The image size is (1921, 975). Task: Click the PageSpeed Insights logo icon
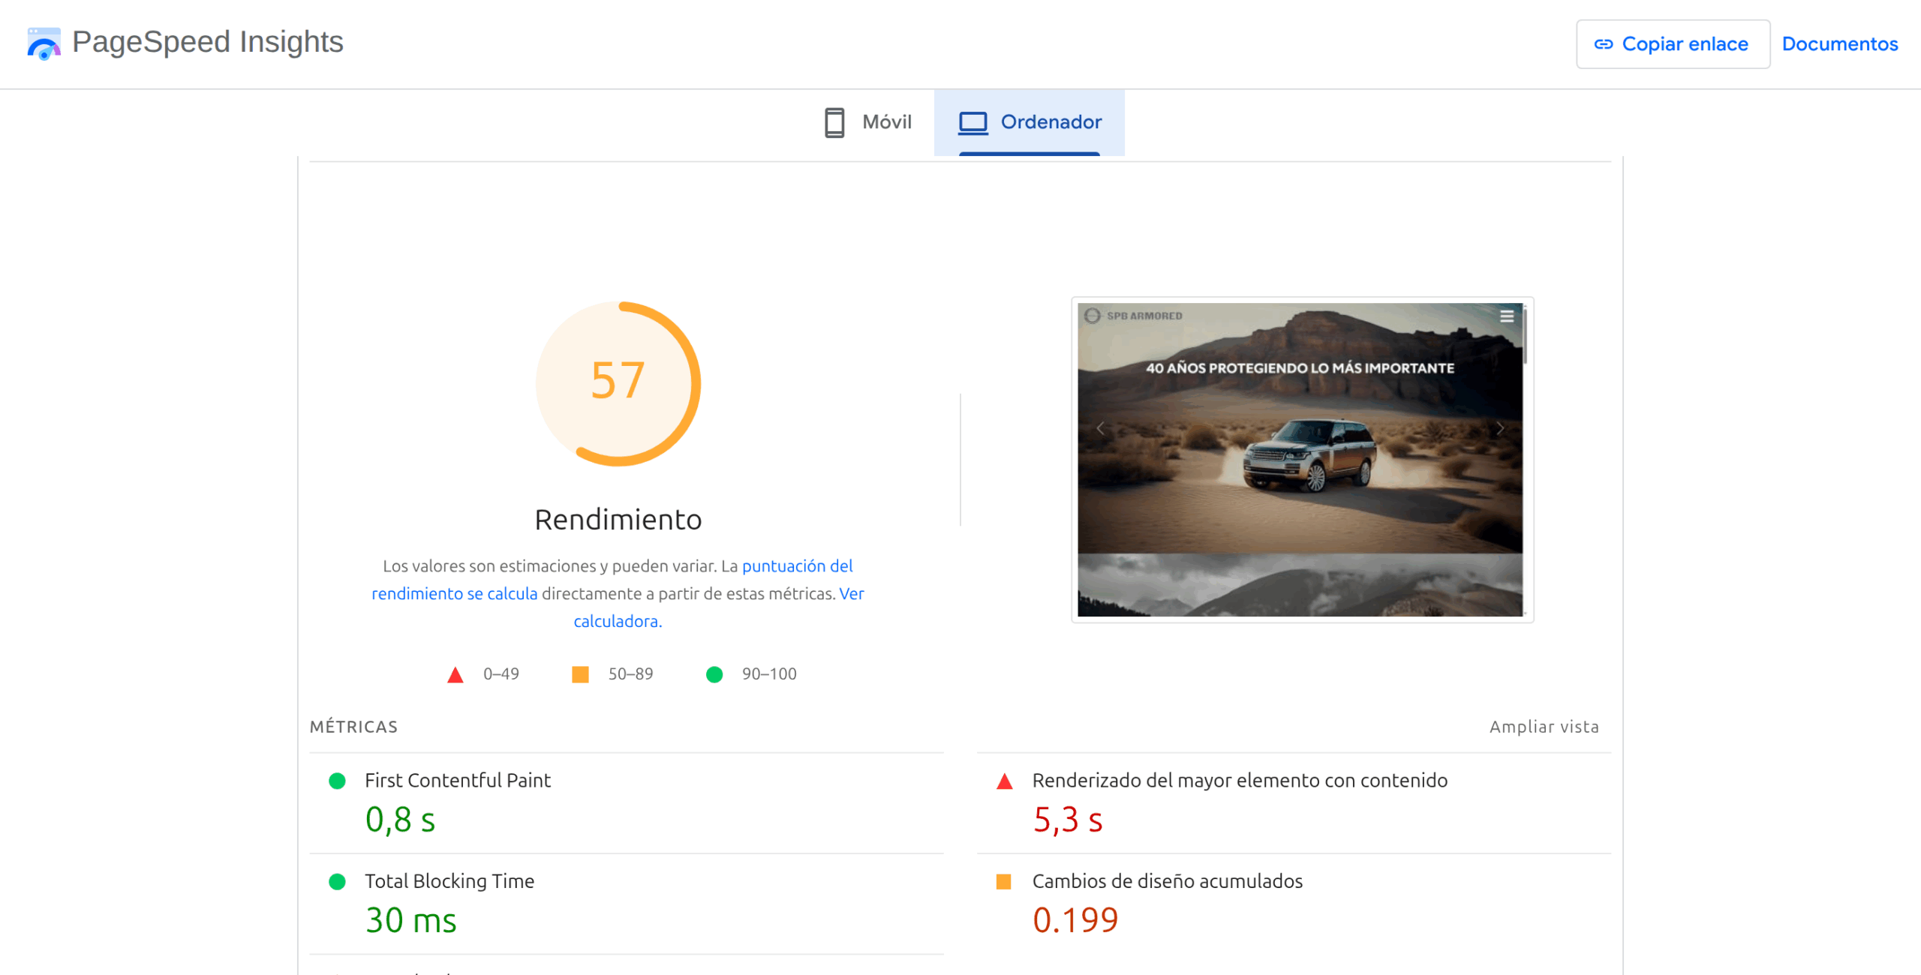tap(44, 43)
